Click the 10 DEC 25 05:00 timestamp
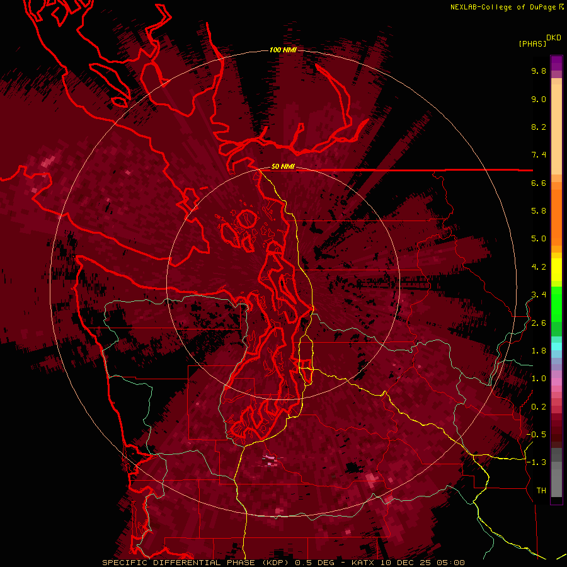567x567 pixels. coord(422,563)
